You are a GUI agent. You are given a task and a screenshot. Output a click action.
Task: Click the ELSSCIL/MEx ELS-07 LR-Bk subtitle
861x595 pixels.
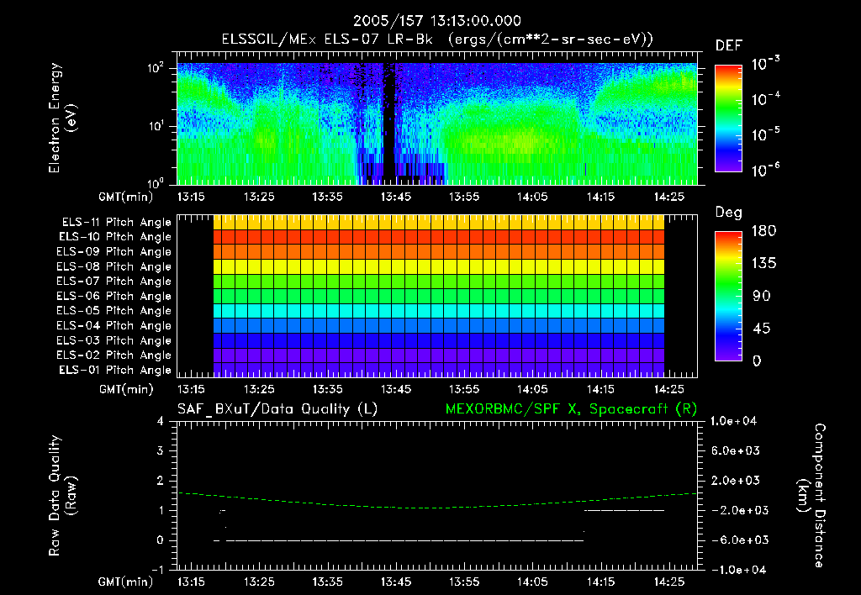(x=327, y=39)
